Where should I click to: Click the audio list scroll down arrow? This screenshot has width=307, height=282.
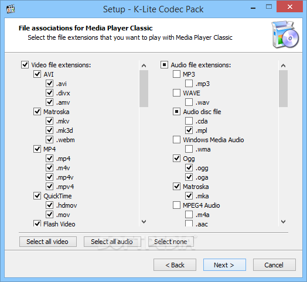click(x=283, y=222)
